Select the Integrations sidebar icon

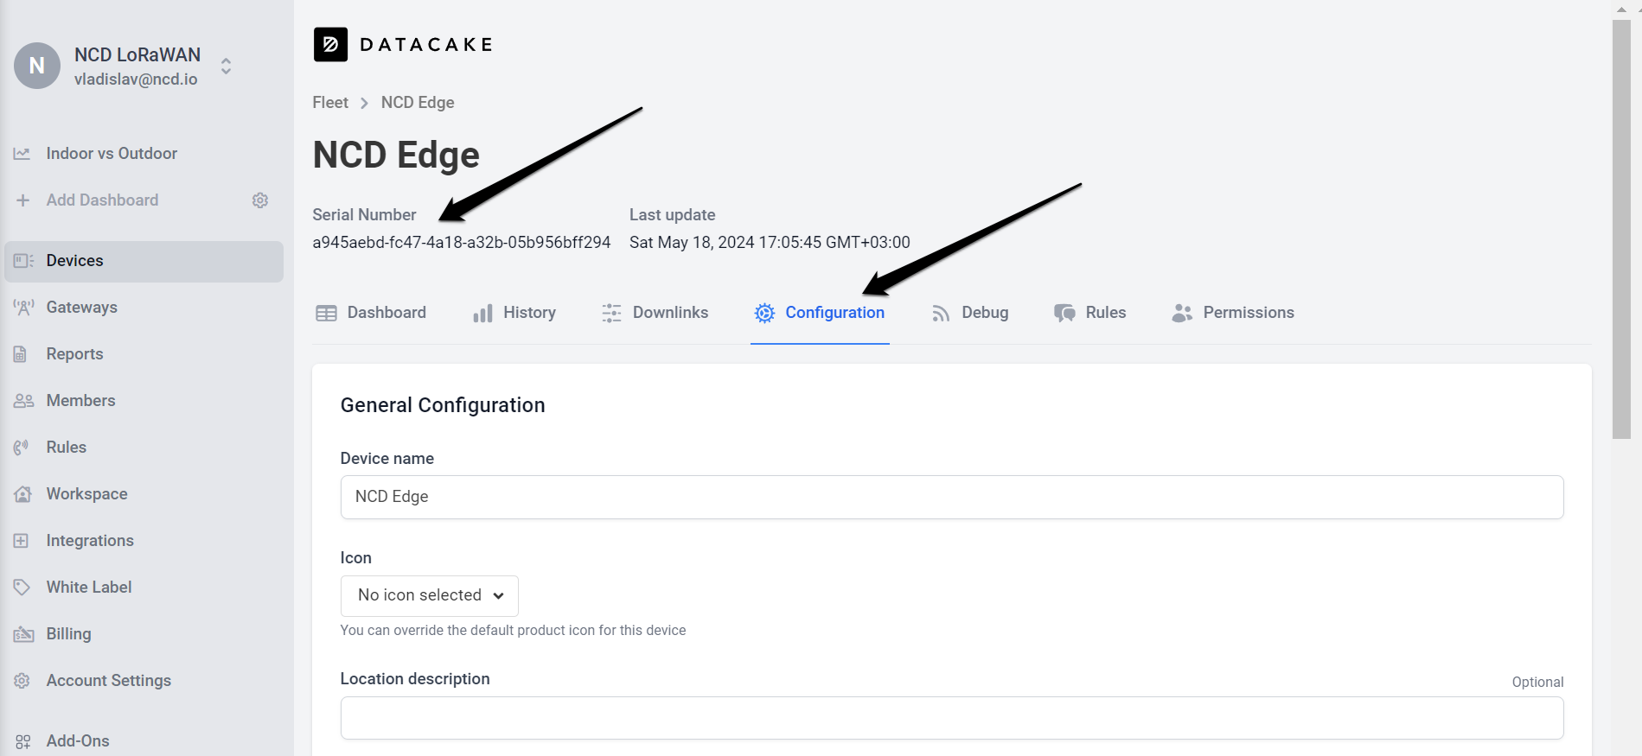tap(22, 540)
